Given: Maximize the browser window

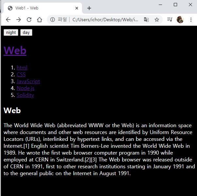Looking at the screenshot, I should tap(175, 5).
